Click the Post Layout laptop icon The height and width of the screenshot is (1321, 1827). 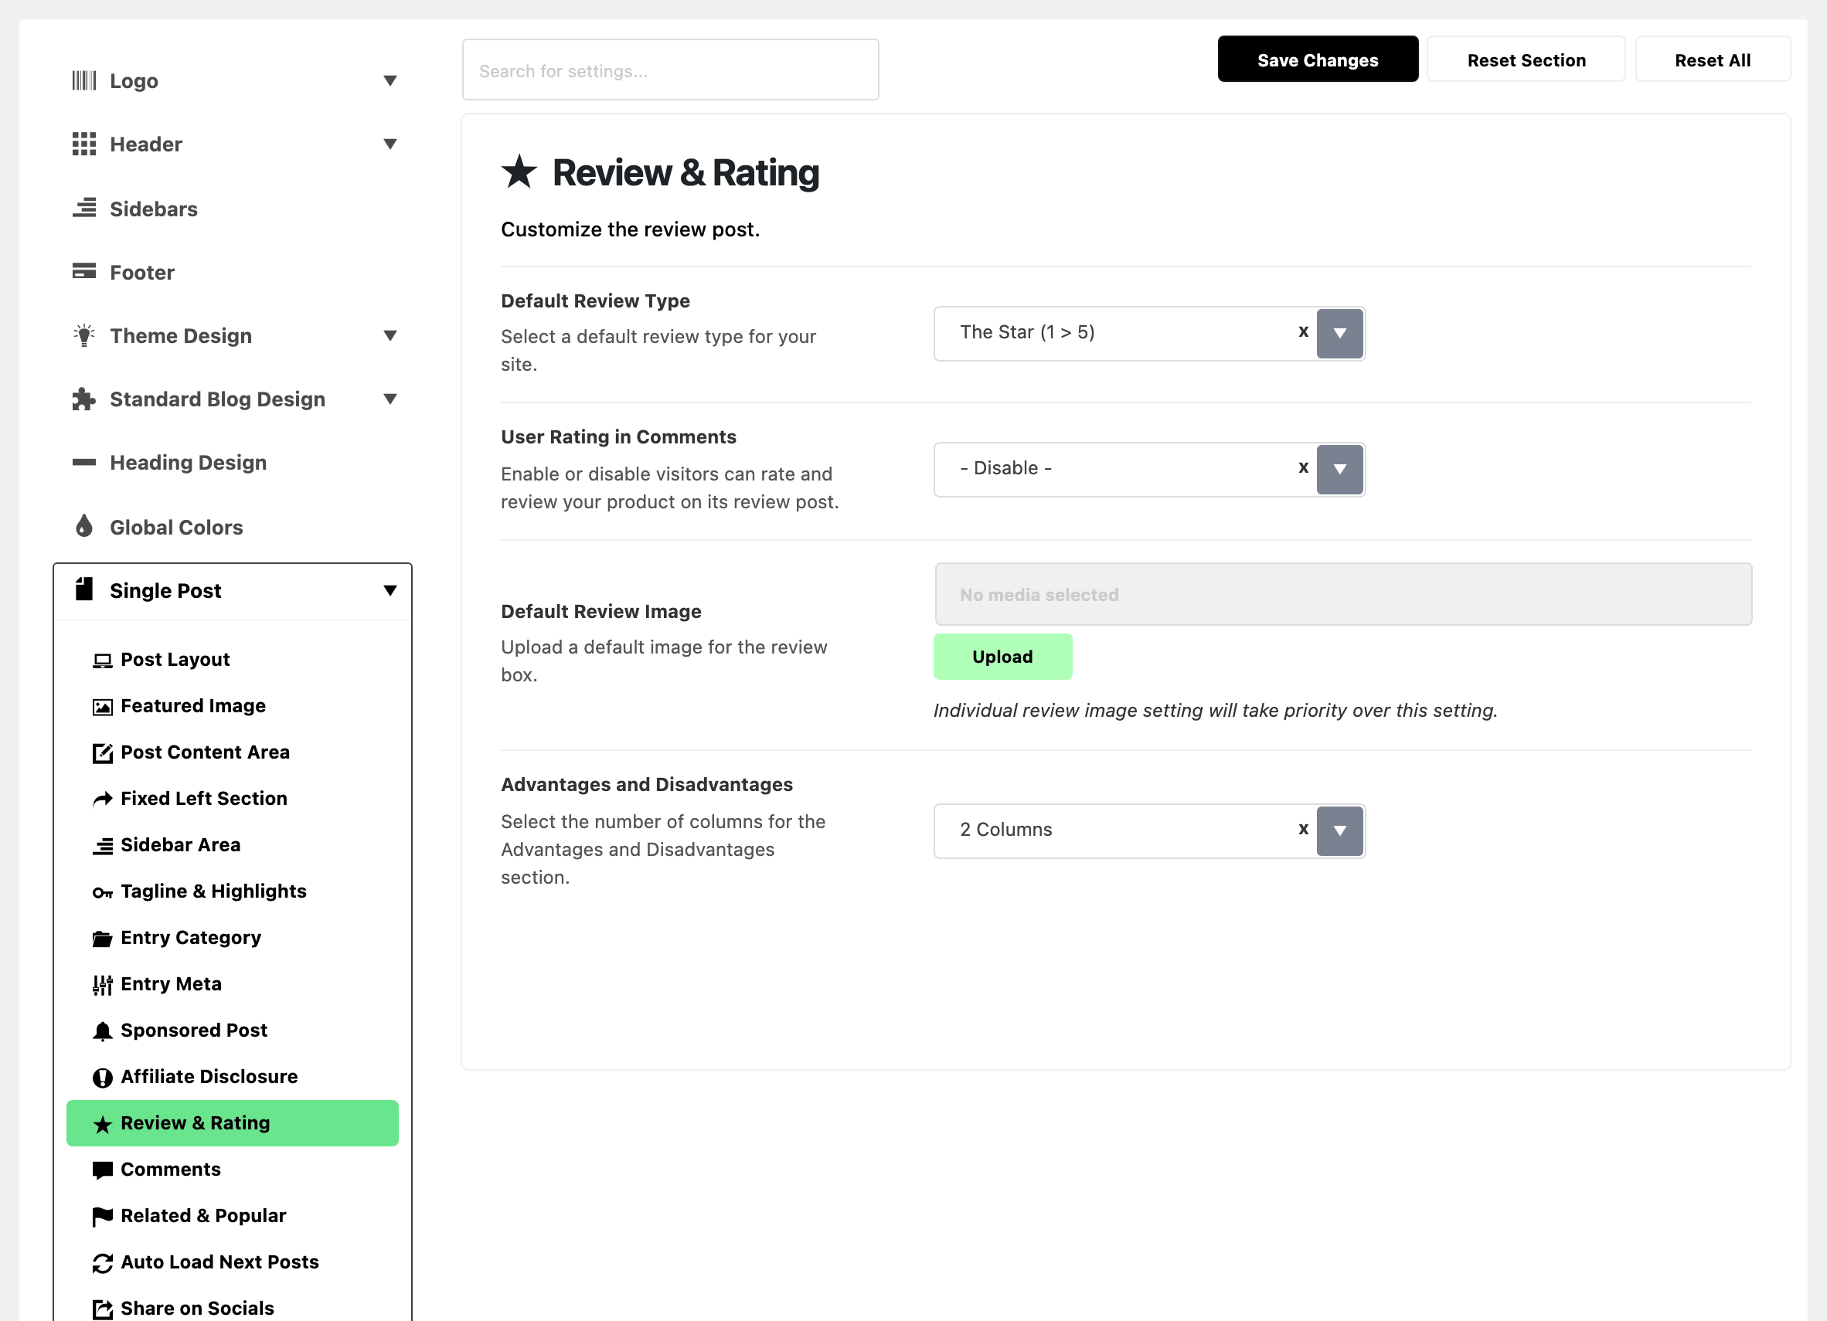[x=102, y=661]
